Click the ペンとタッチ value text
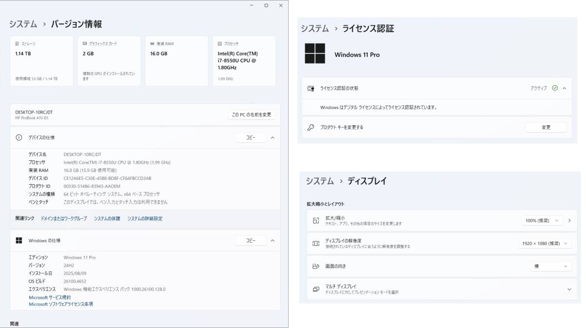This screenshot has width=586, height=328. (115, 202)
